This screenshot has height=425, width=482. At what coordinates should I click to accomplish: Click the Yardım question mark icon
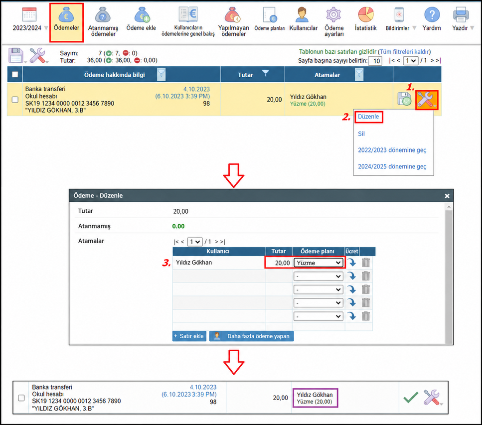click(432, 15)
